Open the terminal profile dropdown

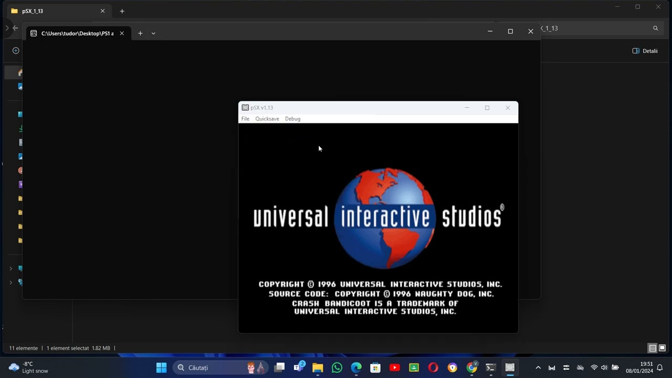point(153,33)
